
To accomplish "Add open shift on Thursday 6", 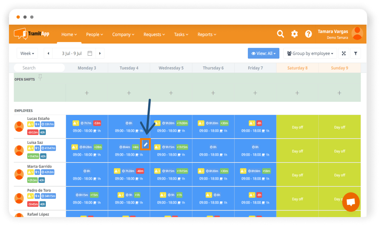I will (x=213, y=93).
